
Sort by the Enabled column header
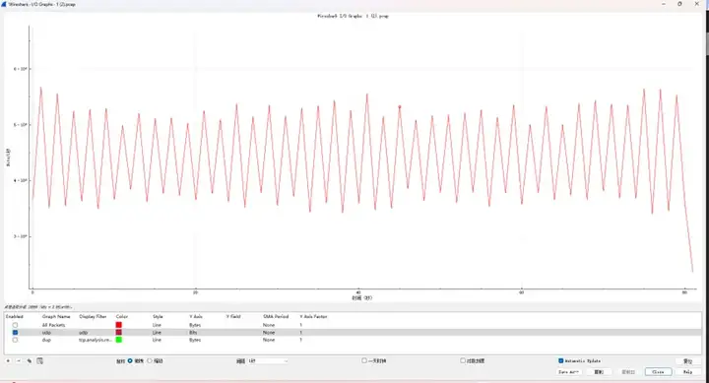(15, 316)
